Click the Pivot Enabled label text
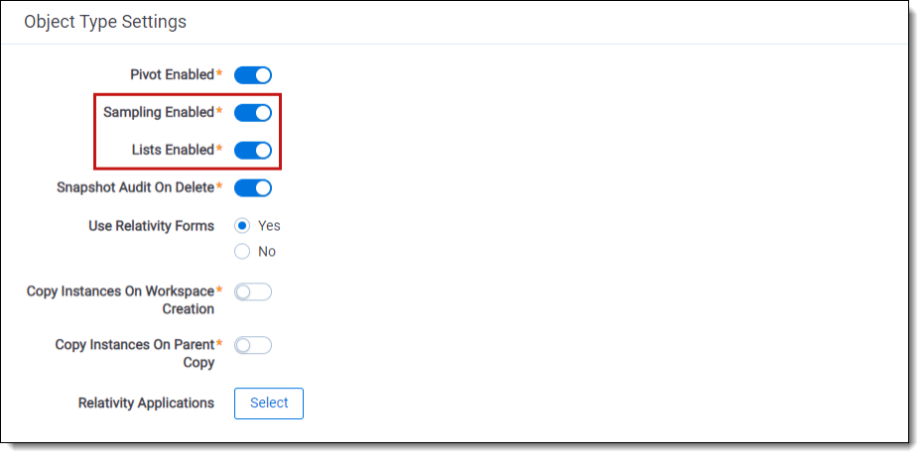The height and width of the screenshot is (458, 924). click(x=172, y=75)
